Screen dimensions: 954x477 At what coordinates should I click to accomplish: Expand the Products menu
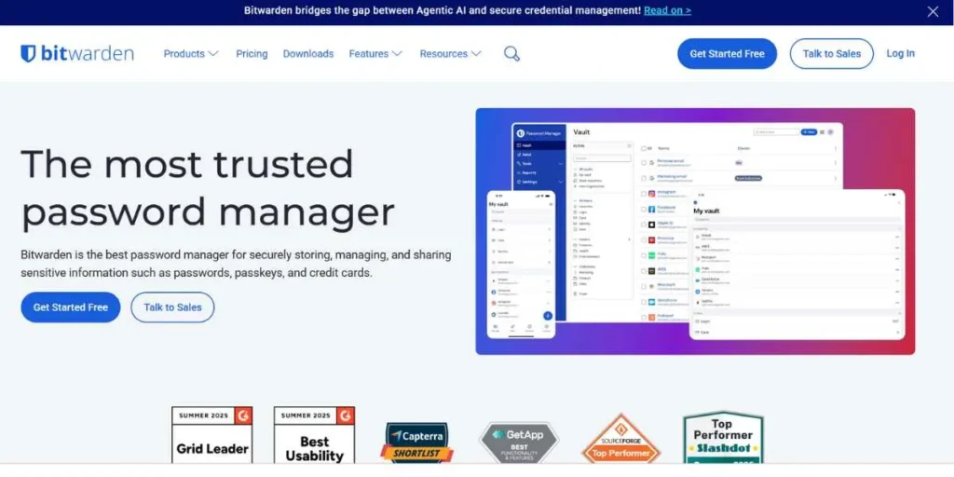(x=190, y=53)
